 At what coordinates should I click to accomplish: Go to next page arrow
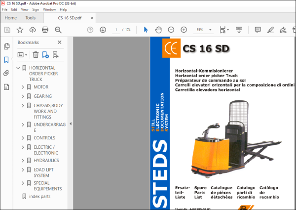point(103,30)
